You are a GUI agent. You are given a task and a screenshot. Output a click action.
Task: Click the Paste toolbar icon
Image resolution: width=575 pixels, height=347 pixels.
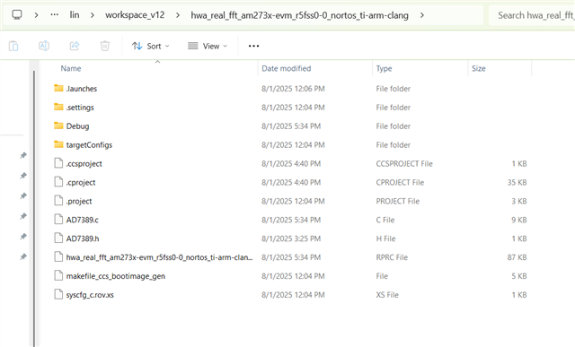click(13, 46)
